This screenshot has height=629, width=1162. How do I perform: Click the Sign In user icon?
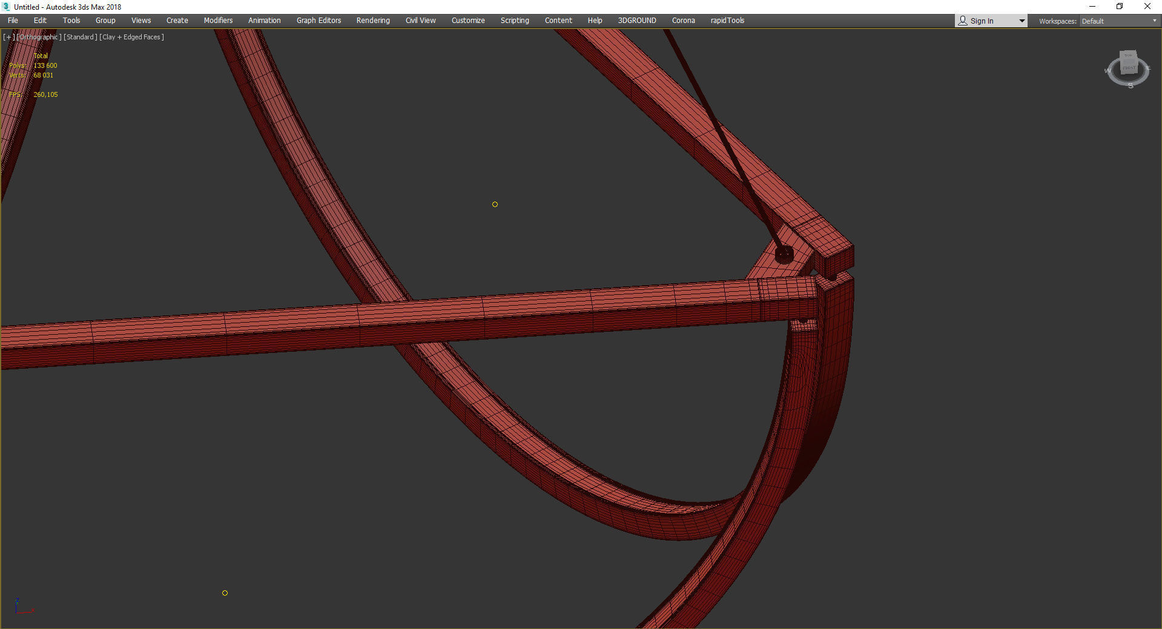coord(963,21)
